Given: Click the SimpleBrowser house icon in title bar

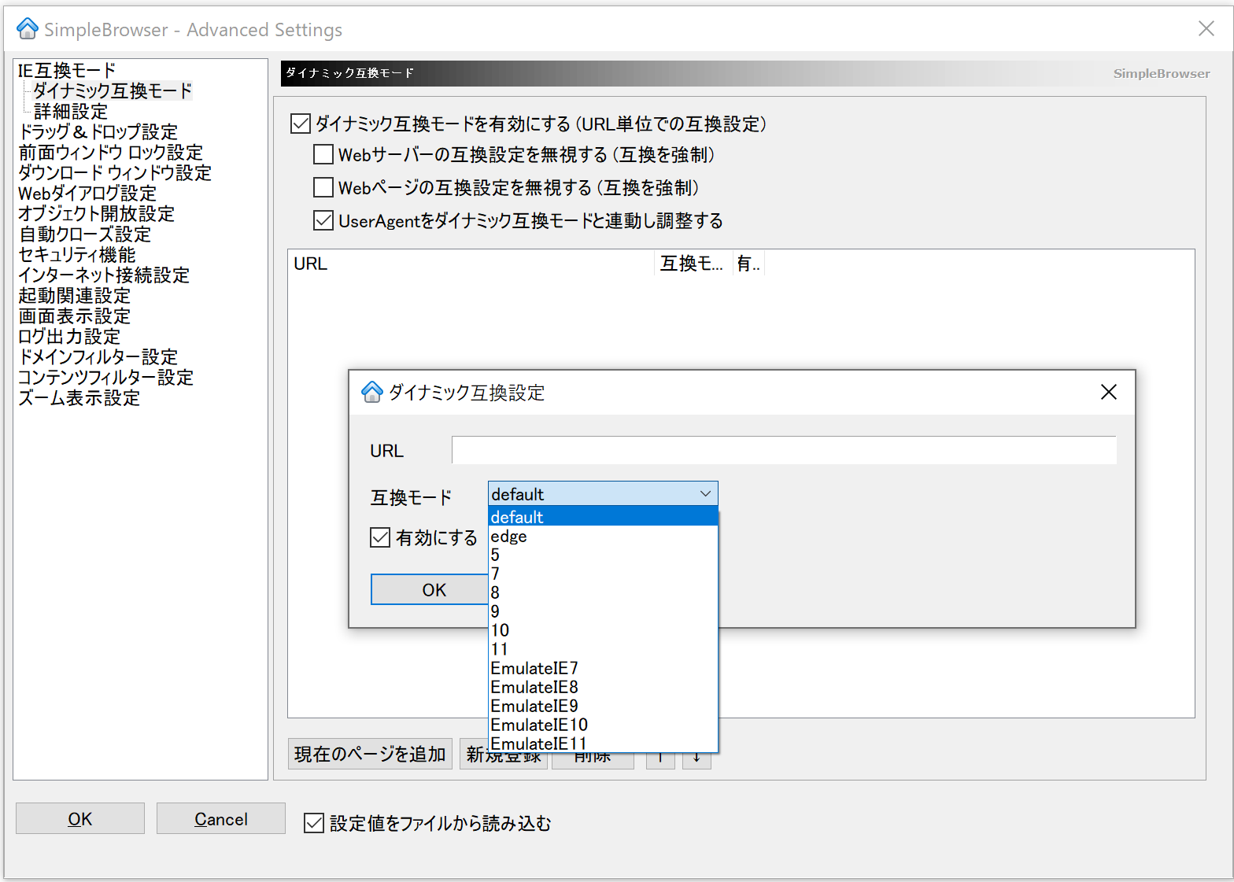Looking at the screenshot, I should click(28, 29).
